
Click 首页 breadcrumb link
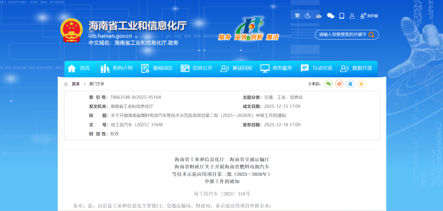[75, 84]
